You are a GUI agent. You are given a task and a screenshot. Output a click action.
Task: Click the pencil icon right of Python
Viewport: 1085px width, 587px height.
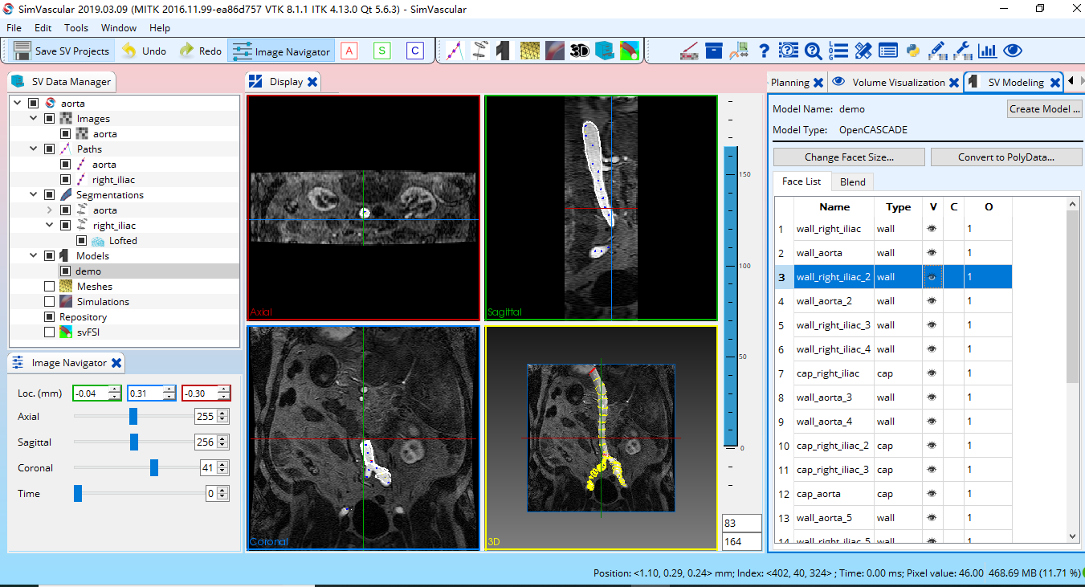coord(937,51)
